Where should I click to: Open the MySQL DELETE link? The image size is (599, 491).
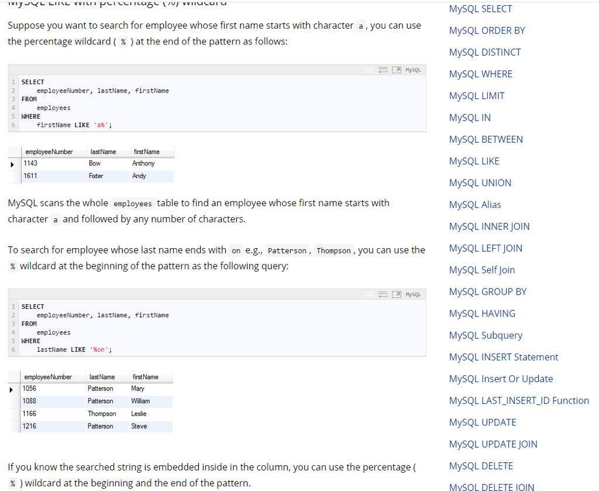pos(481,466)
